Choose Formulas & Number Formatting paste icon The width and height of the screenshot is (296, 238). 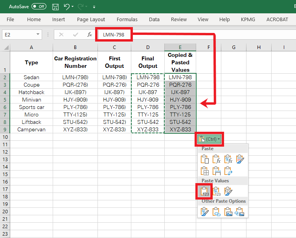(228, 159)
